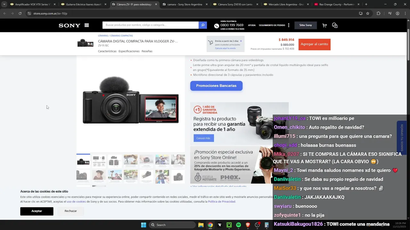Image resolution: width=410 pixels, height=230 pixels.
Task: Select third thumbnail in first row
Action: point(115,161)
